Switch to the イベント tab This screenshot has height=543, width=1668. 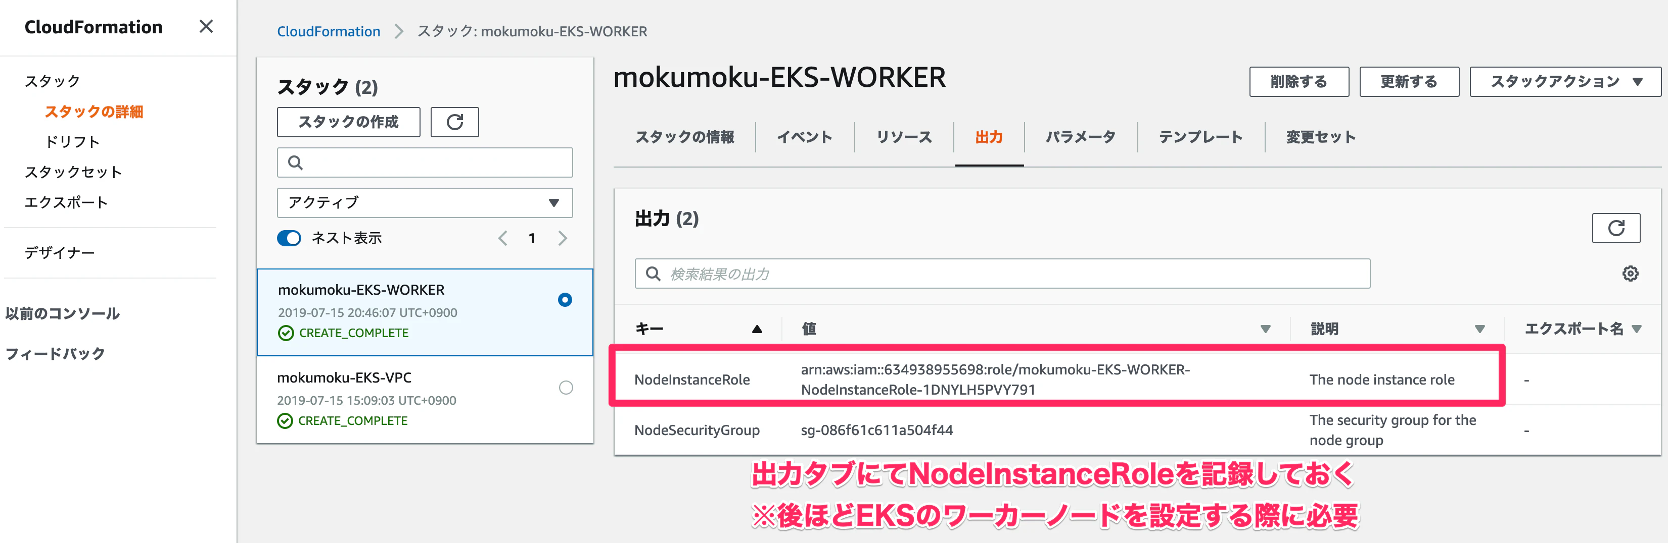[x=804, y=137]
